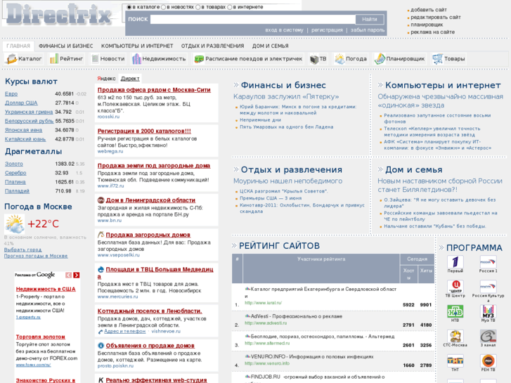The width and height of the screenshot is (511, 383).
Task: Select the 'в новостях' search radio
Action: click(163, 7)
